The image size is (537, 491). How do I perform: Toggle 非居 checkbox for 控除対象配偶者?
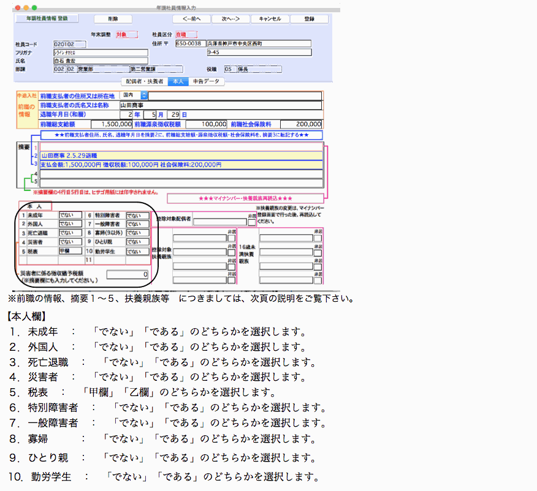(252, 222)
